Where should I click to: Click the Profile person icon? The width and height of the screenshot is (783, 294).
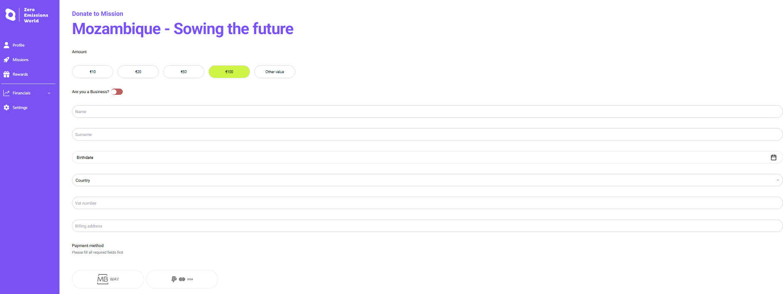(6, 45)
